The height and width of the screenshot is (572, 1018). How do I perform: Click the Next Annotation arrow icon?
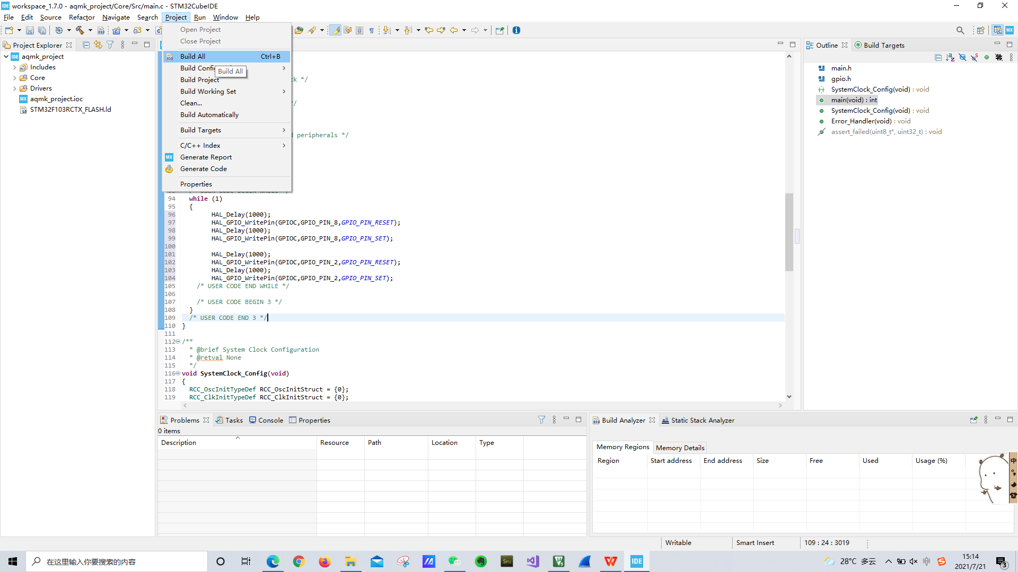point(387,30)
